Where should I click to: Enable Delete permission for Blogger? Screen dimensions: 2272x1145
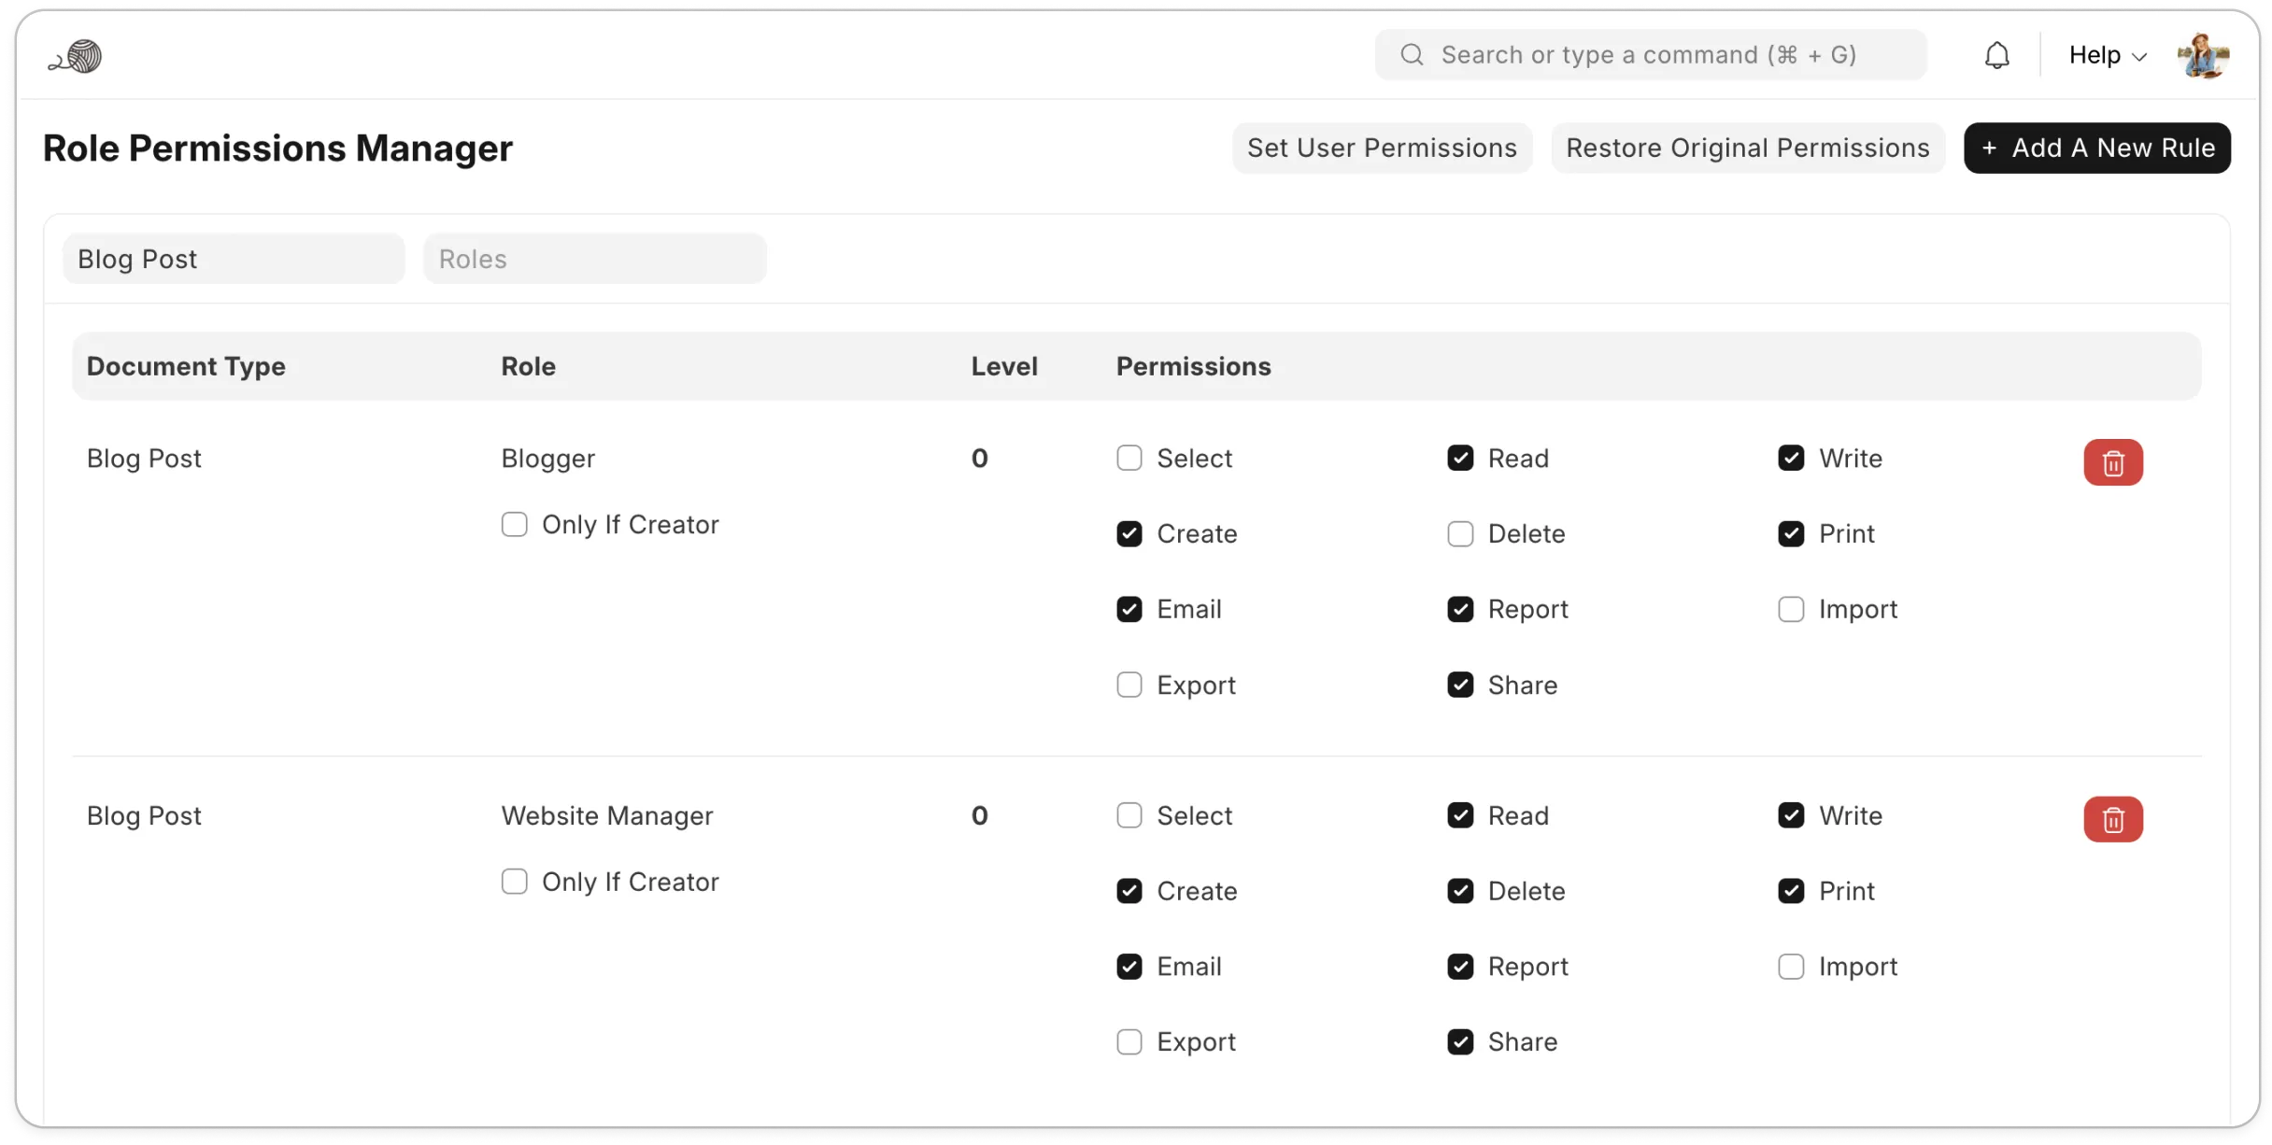1459,534
